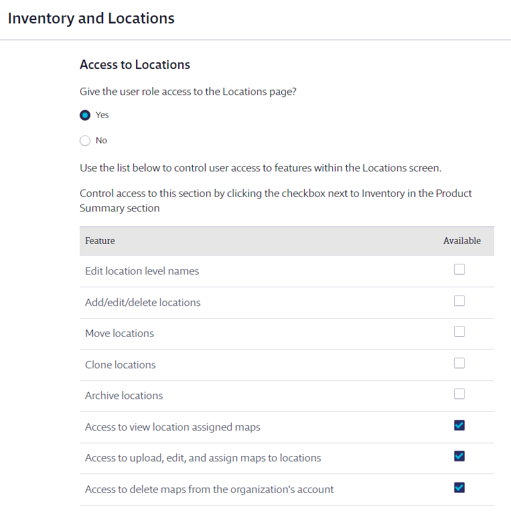Enable the Edit location level names checkbox
The width and height of the screenshot is (511, 511).
[459, 269]
